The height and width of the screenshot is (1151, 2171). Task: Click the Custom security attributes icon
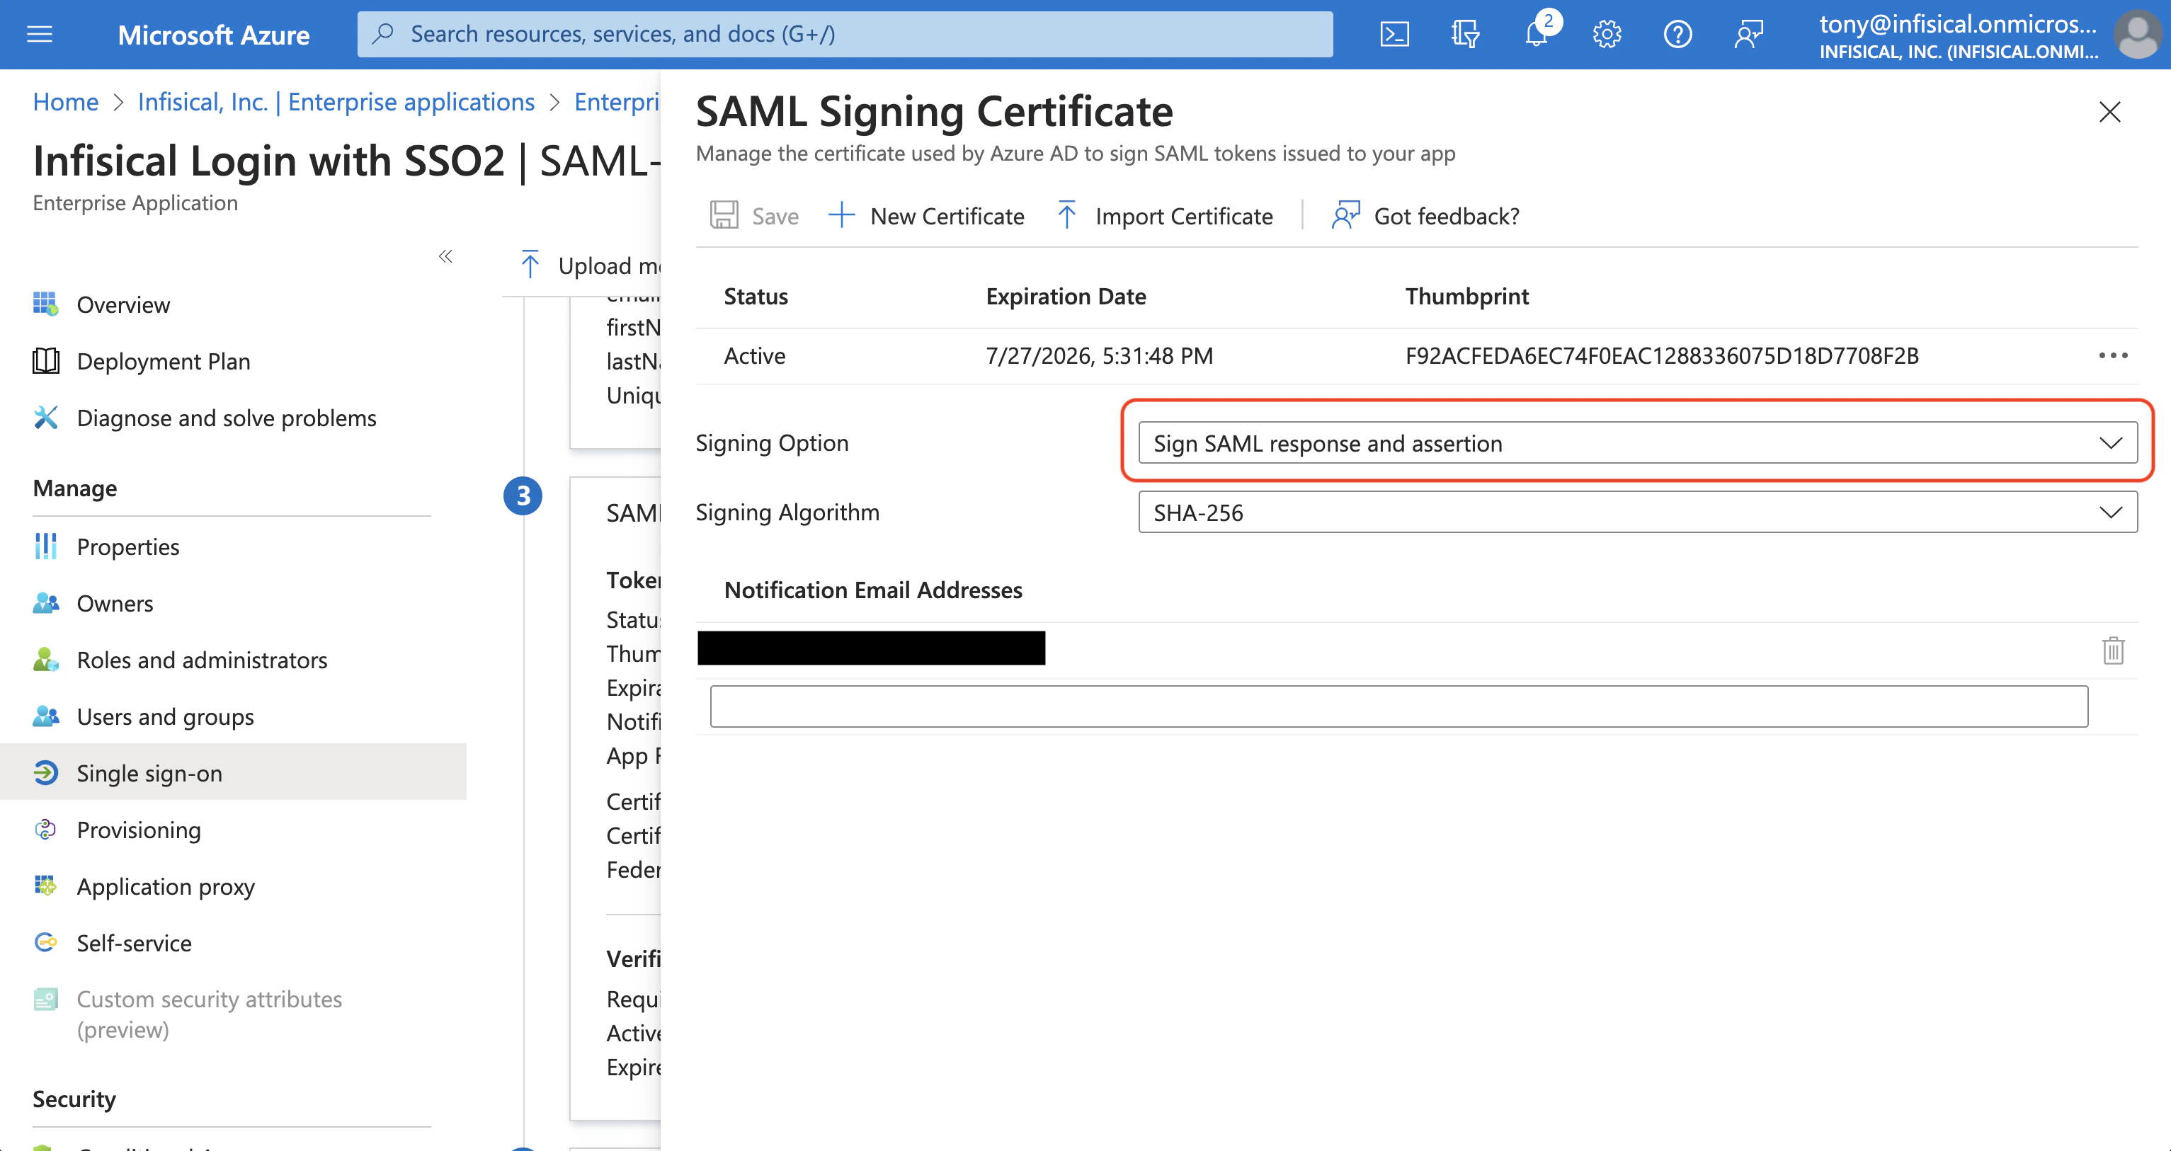45,1000
